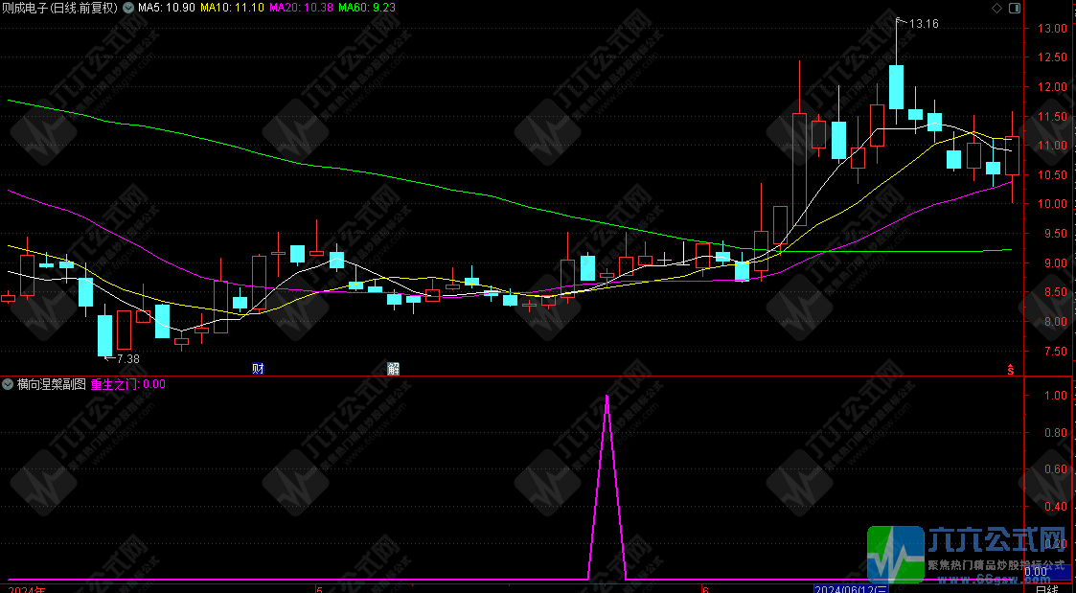Expand 横向涅槃副图 indicator dropdown arrow
This screenshot has width=1076, height=593.
(8, 384)
